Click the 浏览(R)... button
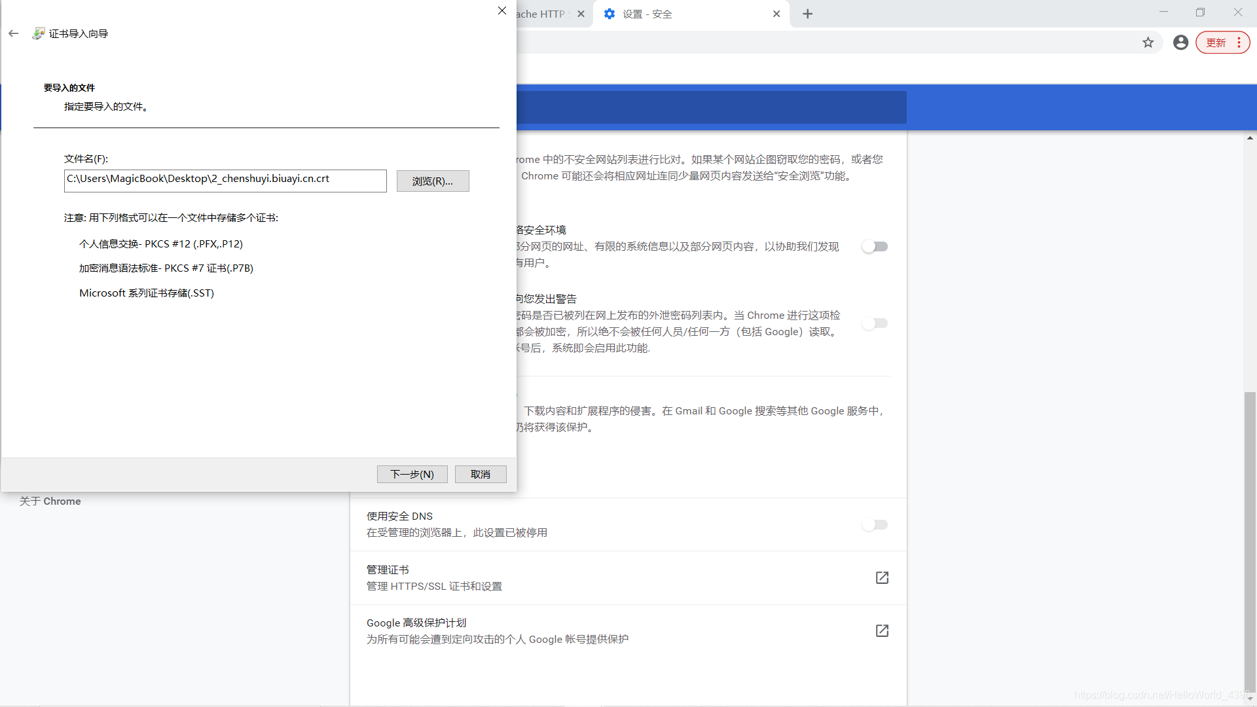This screenshot has height=707, width=1257. (432, 181)
